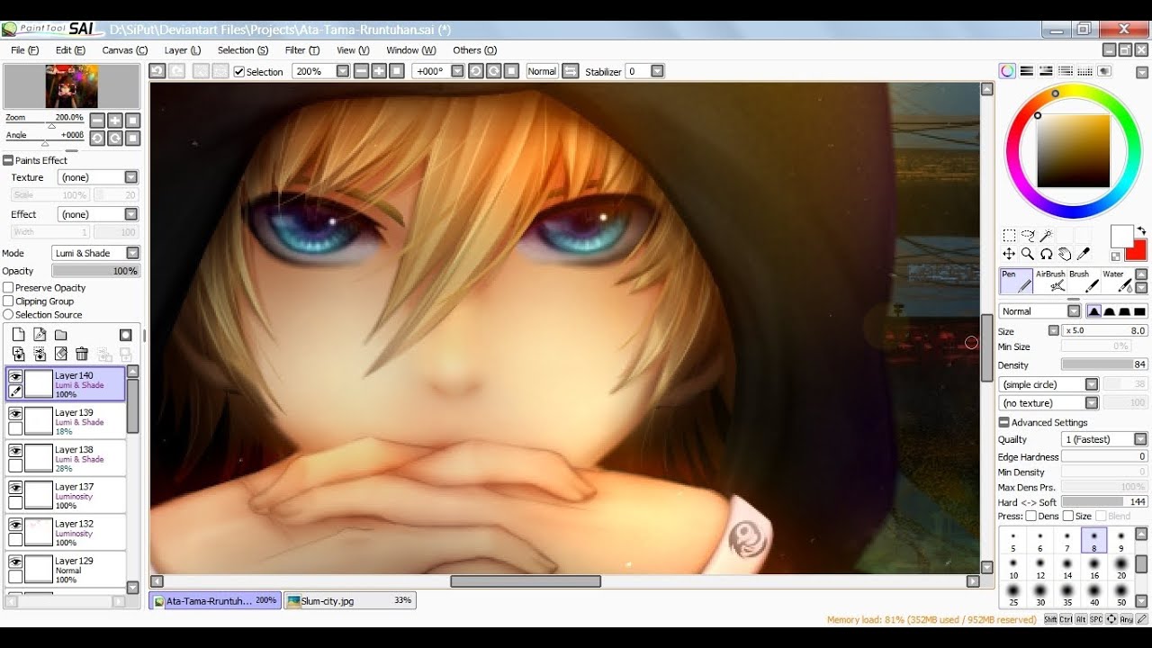Delete the selected layer with trash icon
1152x648 pixels.
pos(82,355)
